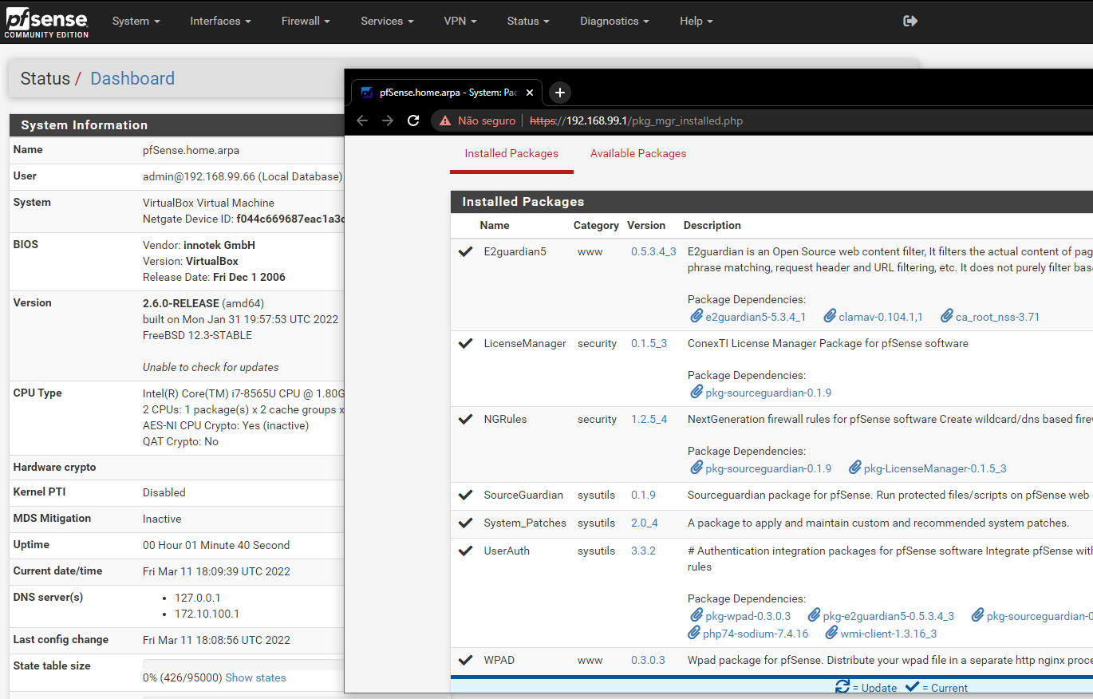Open NGRules version 1.2.5_4 link

pyautogui.click(x=649, y=419)
